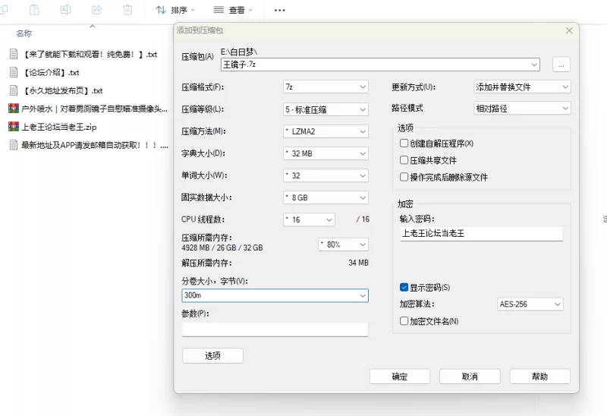Image resolution: width=607 pixels, height=416 pixels.
Task: Click the Rename icon in Explorer toolbar
Action: pyautogui.click(x=66, y=10)
